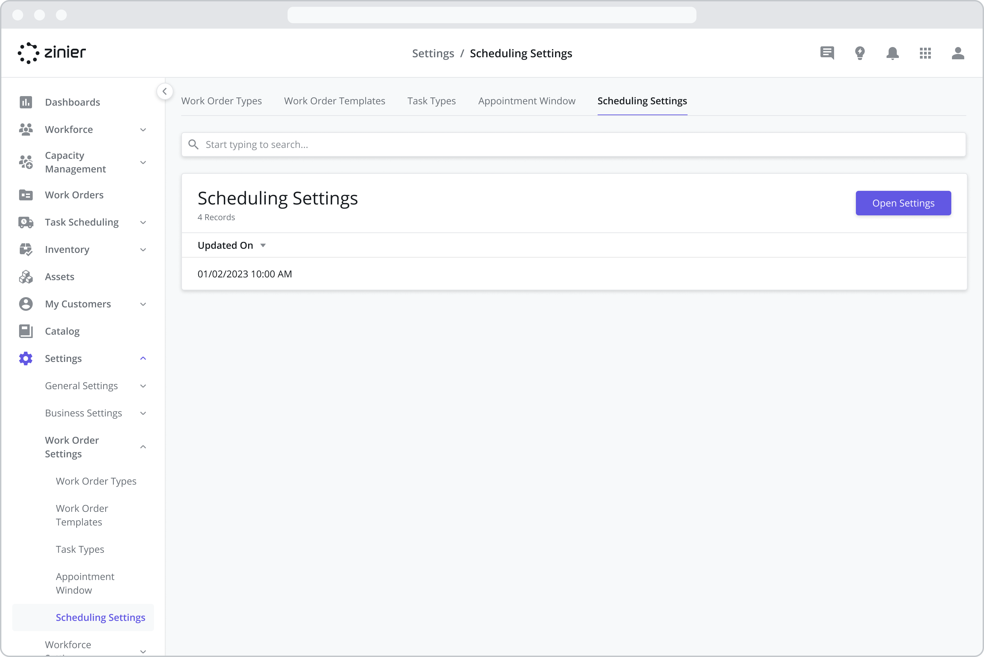Open Appointment Window in sidebar submenu
This screenshot has width=984, height=657.
tap(85, 583)
